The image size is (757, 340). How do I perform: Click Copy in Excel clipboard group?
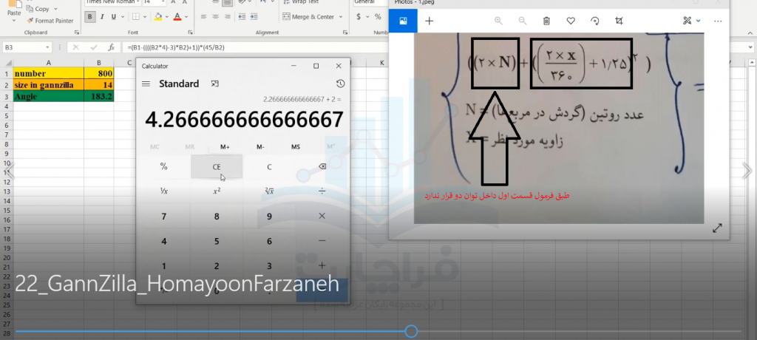[38, 9]
